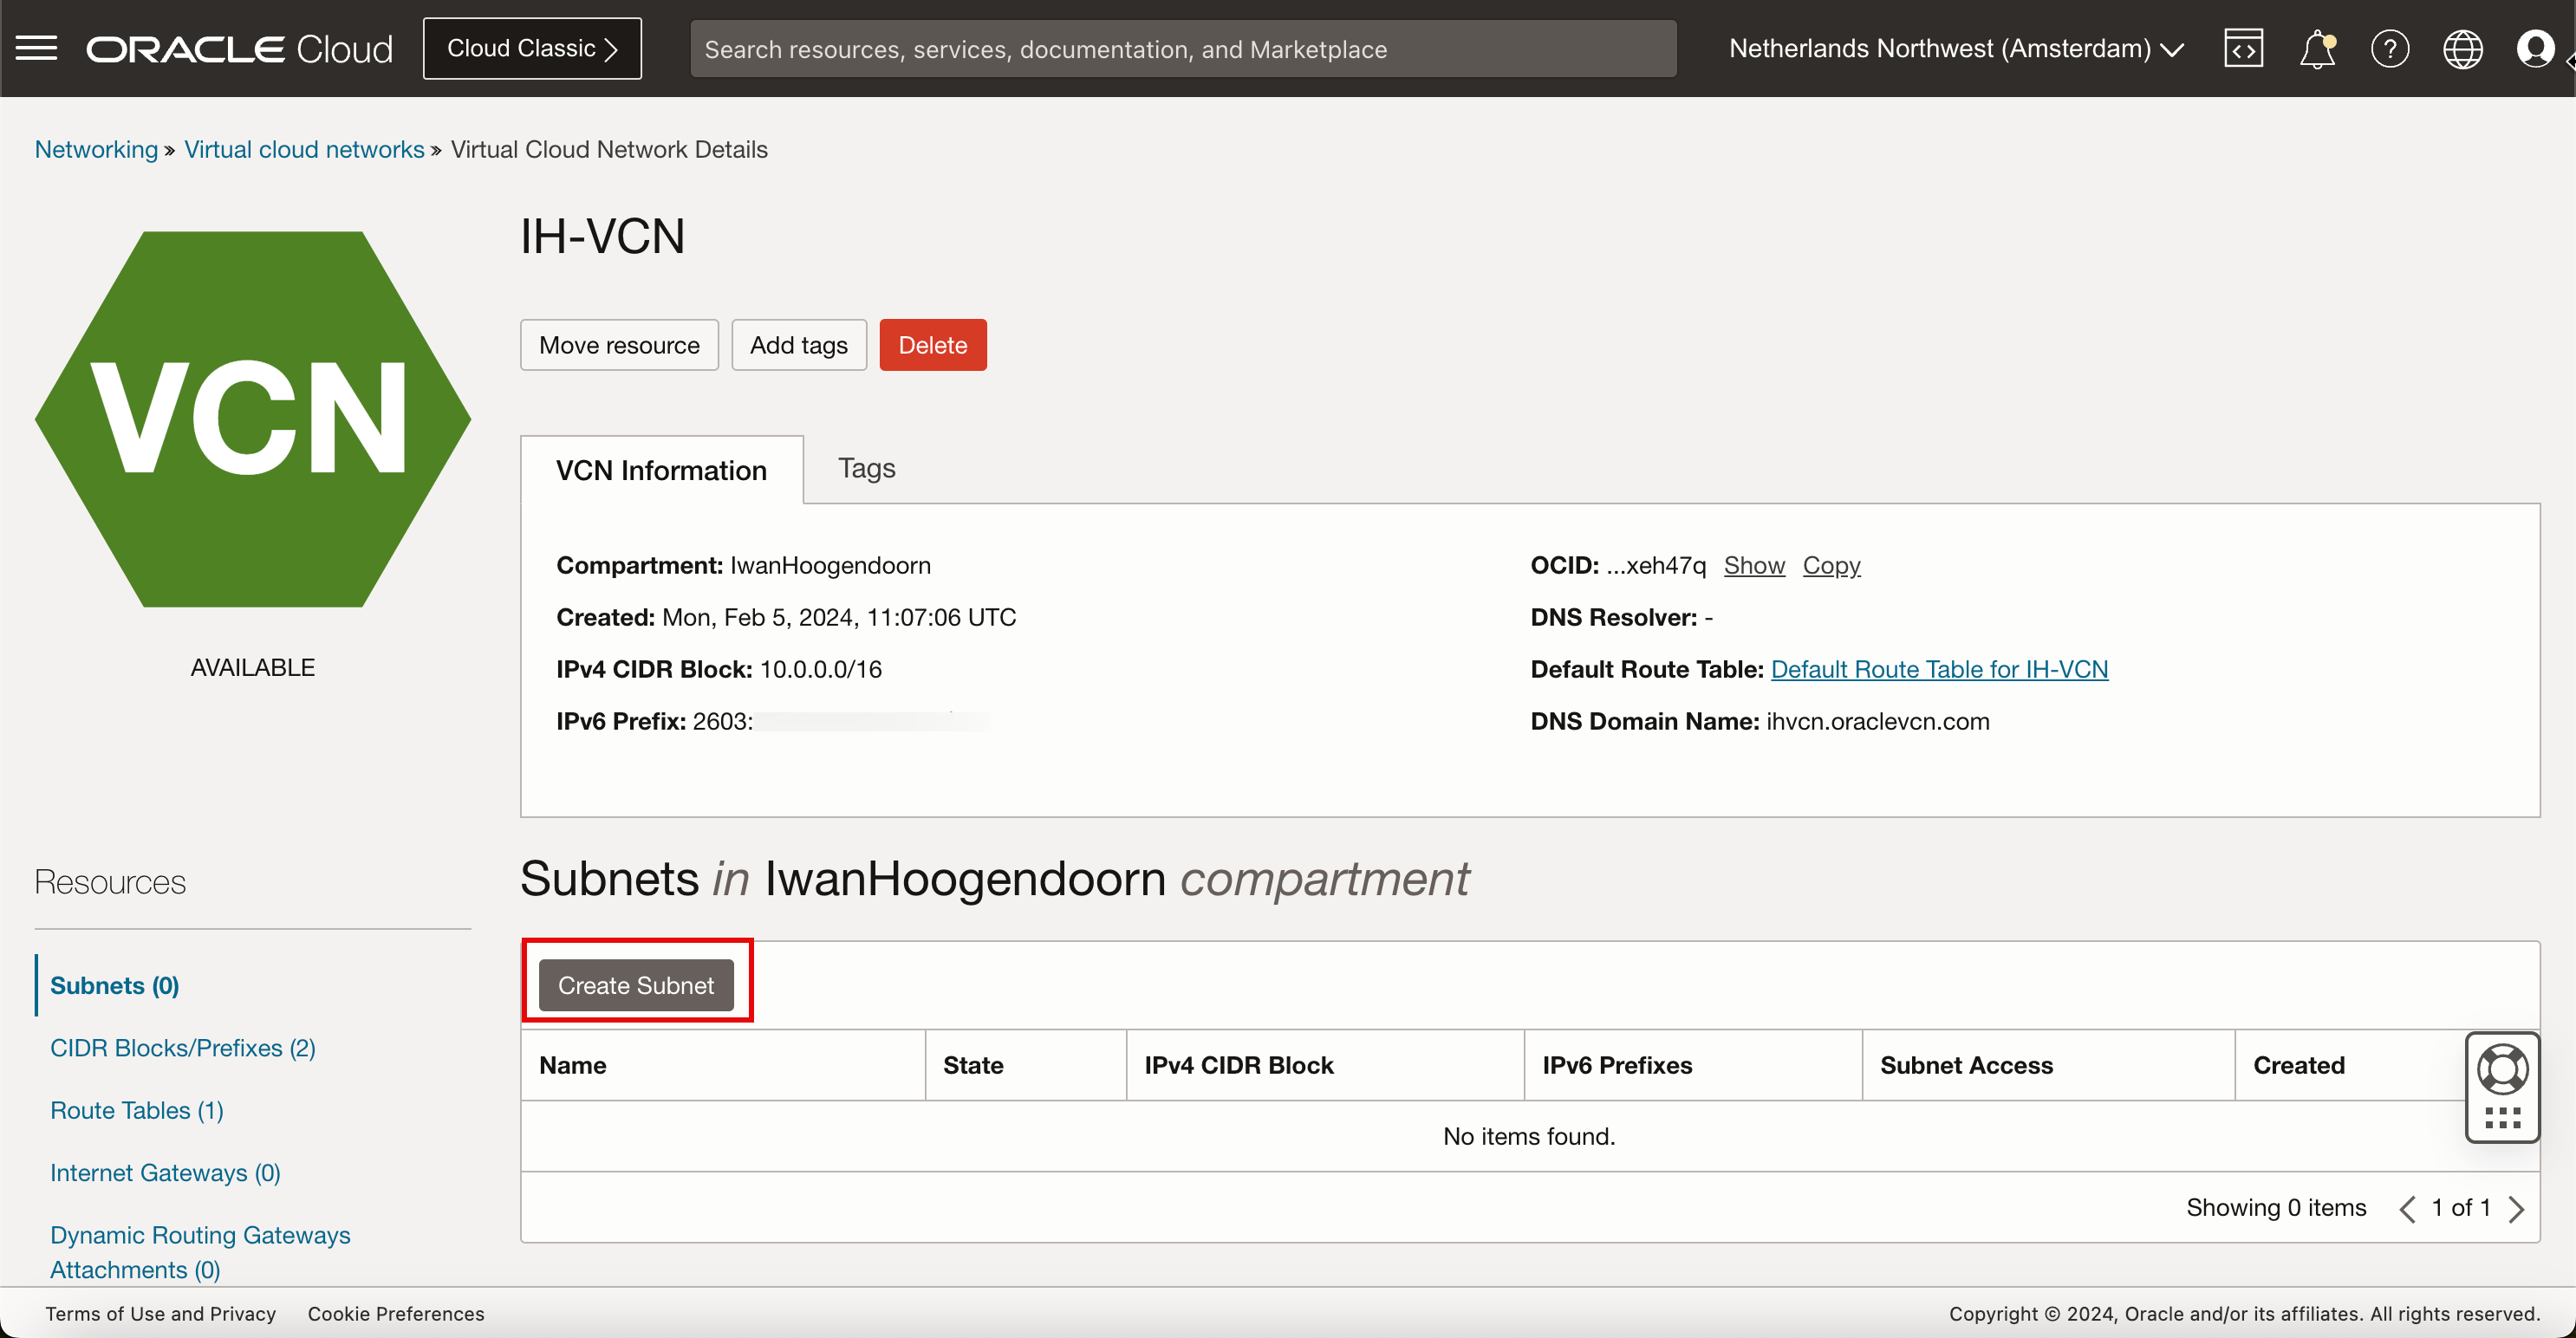Expand the Netherlands Northwest region dropdown
The width and height of the screenshot is (2576, 1338).
point(1955,48)
